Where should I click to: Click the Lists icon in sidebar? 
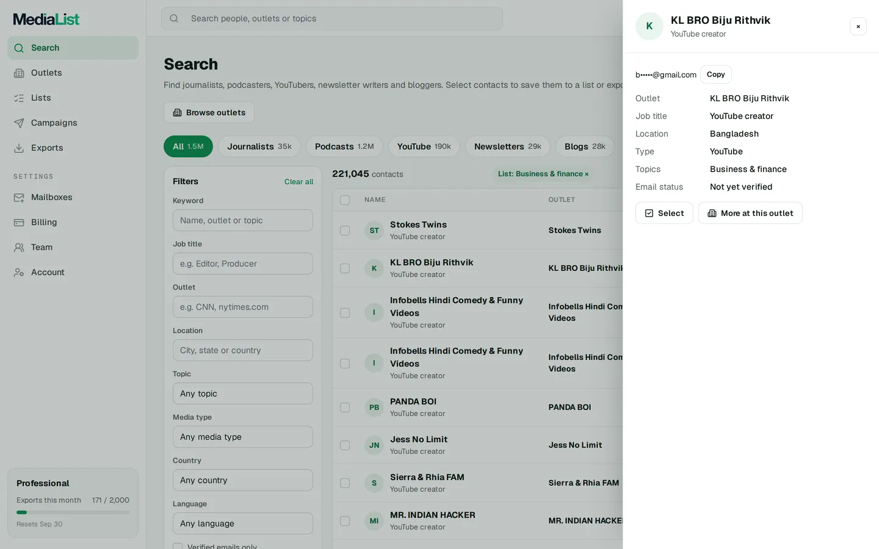coord(19,98)
